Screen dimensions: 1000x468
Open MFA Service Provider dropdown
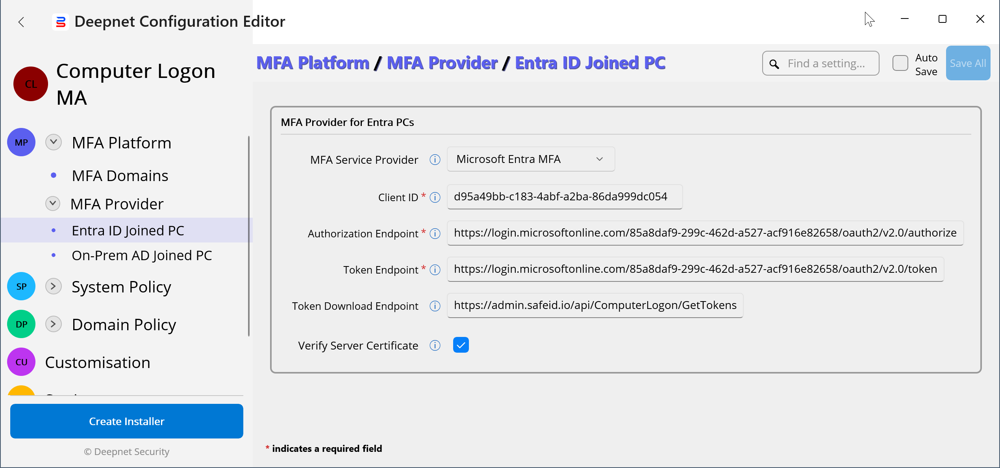click(x=530, y=159)
